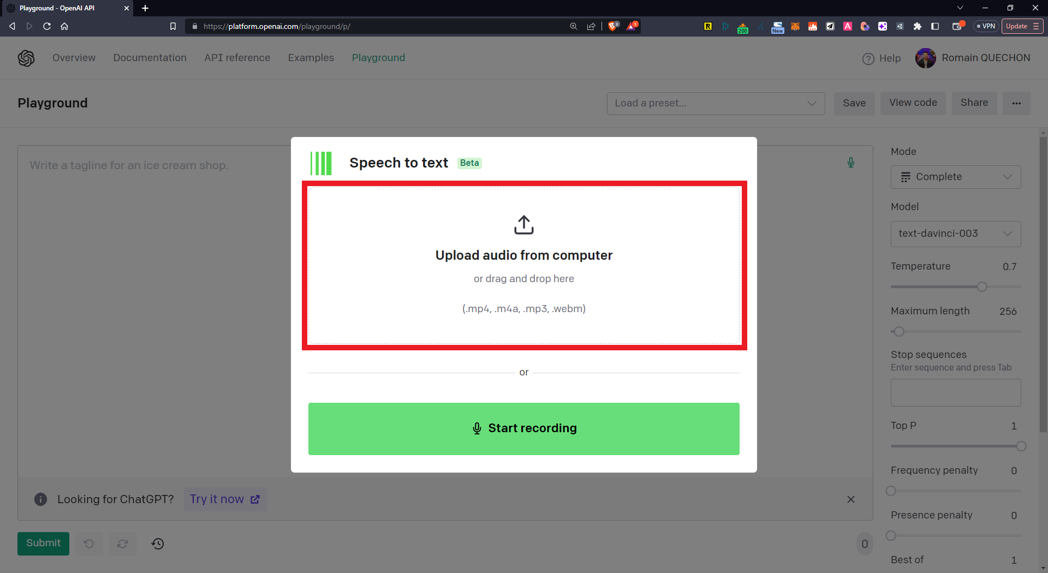This screenshot has width=1048, height=573.
Task: Open the Model dropdown text-davinci-003
Action: click(955, 234)
